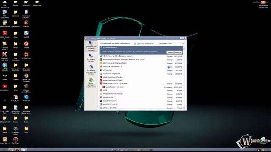Open Set Program Access and Defaults icon
The height and width of the screenshot is (152, 271).
click(x=91, y=83)
